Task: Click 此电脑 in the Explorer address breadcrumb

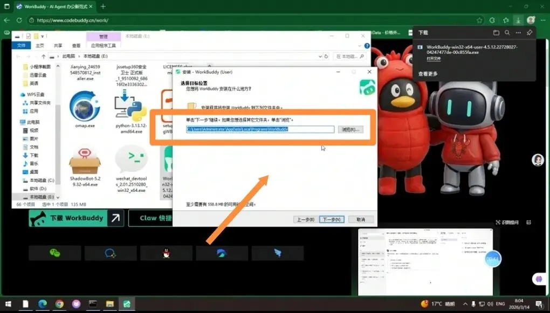Action: [68, 56]
